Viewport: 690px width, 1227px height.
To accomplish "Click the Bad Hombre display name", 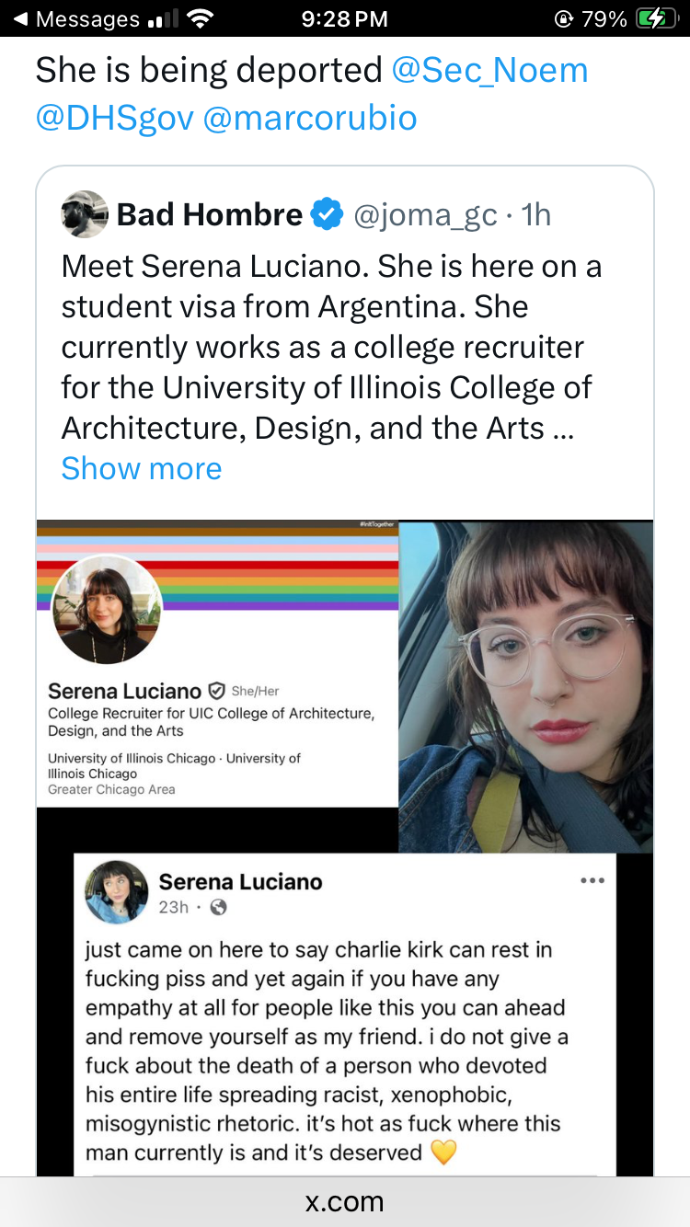I will click(x=209, y=215).
